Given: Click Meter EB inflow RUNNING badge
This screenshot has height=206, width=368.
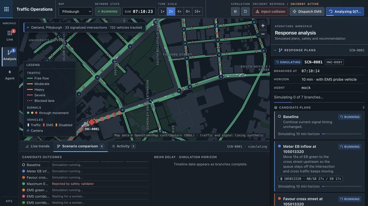Looking at the screenshot, I should pyautogui.click(x=350, y=146).
